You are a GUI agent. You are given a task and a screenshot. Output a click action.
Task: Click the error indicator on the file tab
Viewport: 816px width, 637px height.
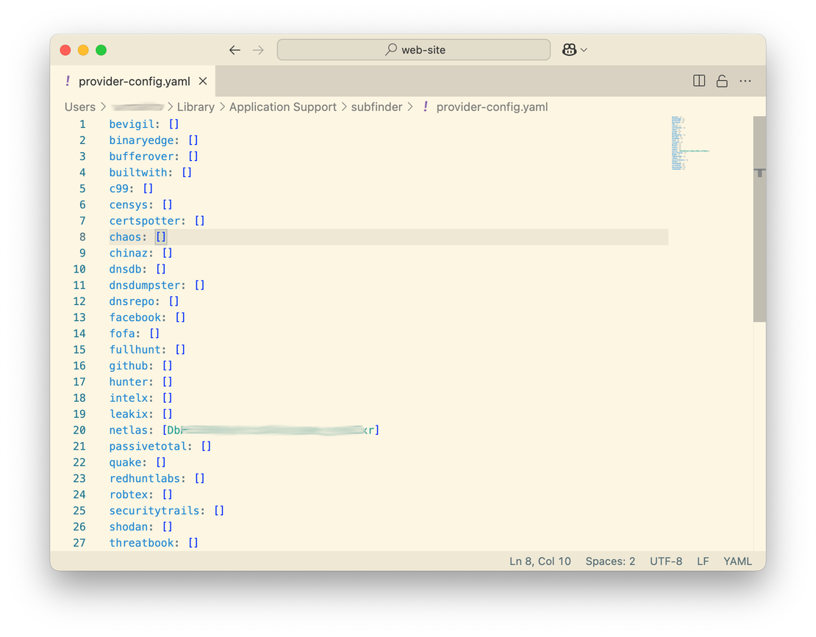[x=67, y=81]
